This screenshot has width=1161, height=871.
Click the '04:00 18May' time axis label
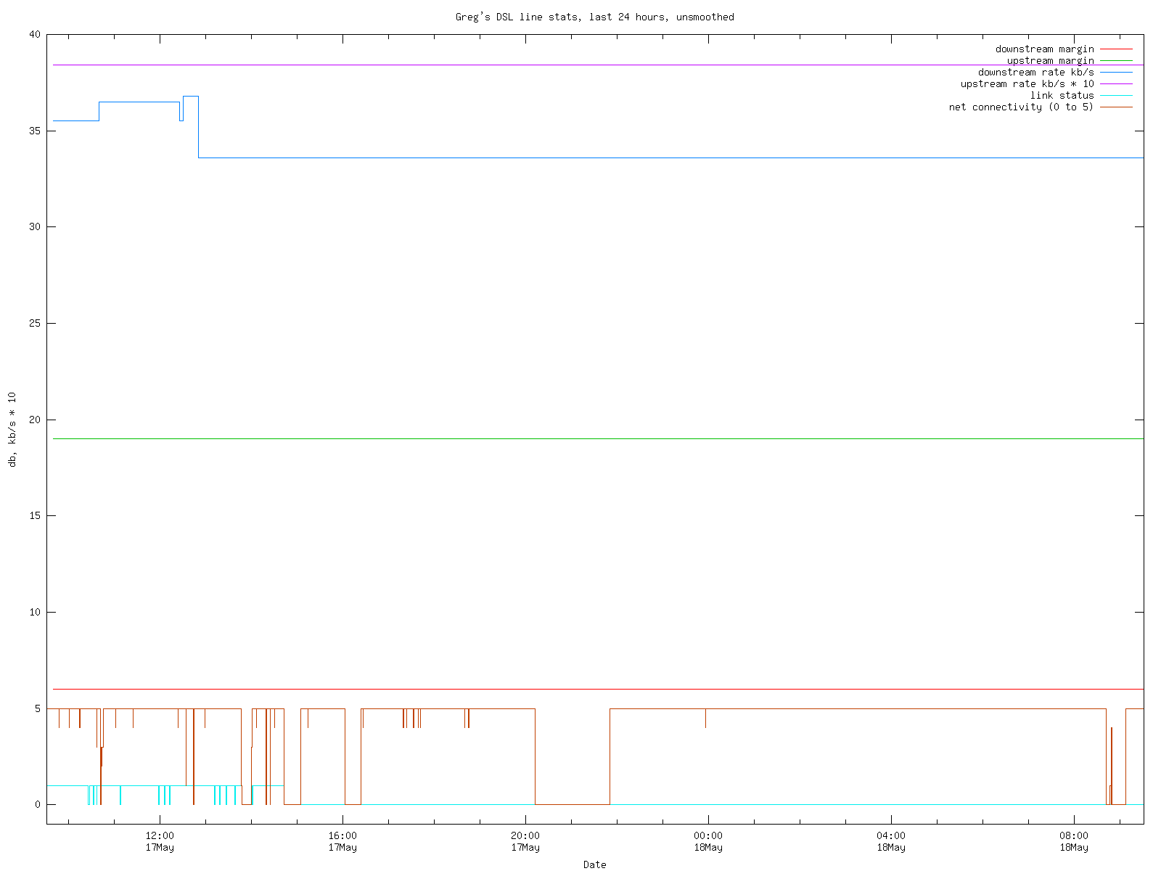click(x=891, y=841)
